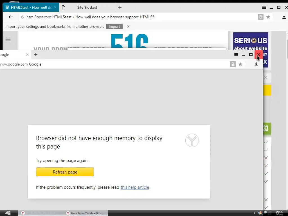Click the Import button
This screenshot has height=216, width=288.
coord(114,27)
